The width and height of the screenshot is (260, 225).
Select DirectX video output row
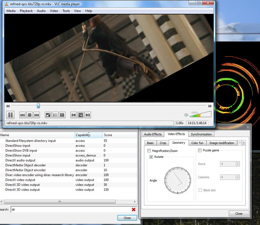(68, 180)
